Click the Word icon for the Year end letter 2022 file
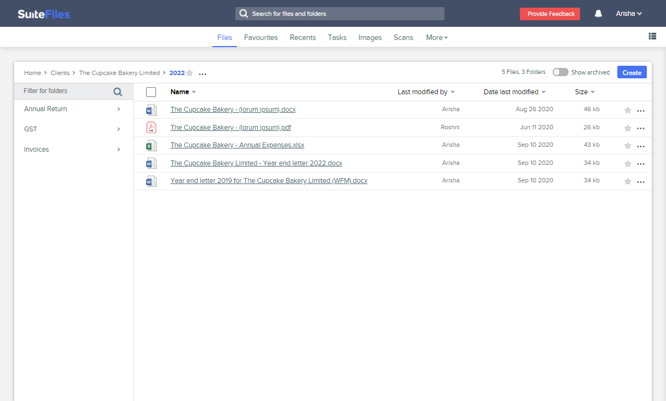 151,163
